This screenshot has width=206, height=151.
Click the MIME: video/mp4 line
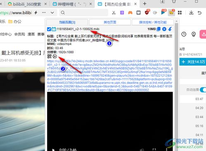pyautogui.click(x=59, y=44)
